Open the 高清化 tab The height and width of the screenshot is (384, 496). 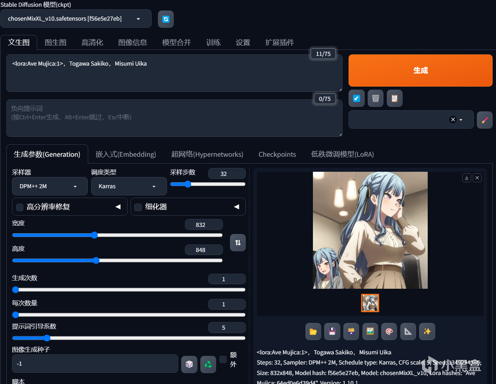[92, 42]
